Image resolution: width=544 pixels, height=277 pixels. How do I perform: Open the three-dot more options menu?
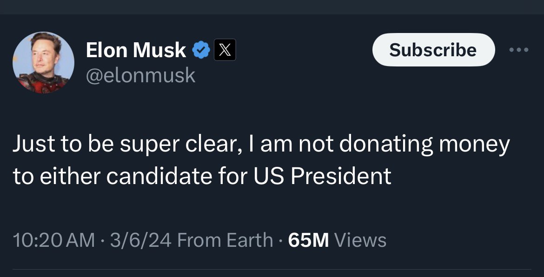519,50
